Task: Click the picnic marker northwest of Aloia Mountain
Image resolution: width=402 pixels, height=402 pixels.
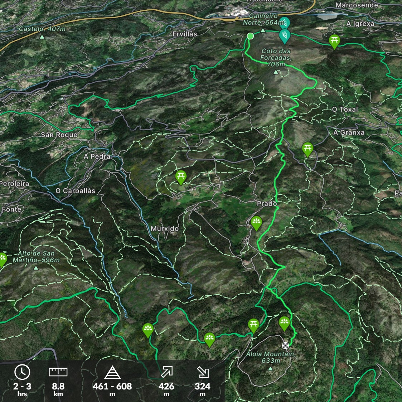Action: point(253,325)
